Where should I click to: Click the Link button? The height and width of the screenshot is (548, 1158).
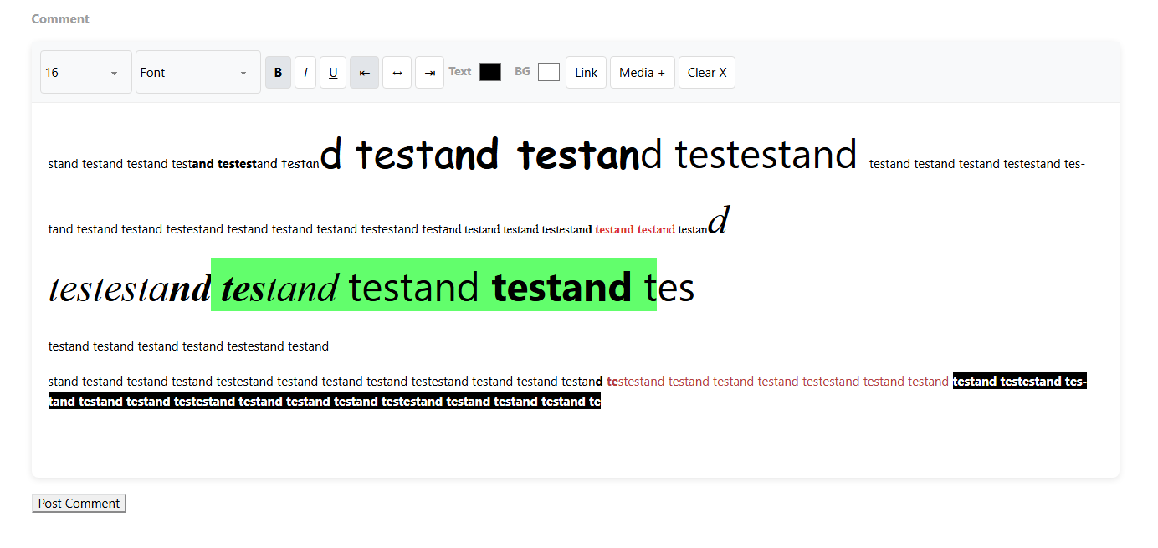click(x=586, y=73)
